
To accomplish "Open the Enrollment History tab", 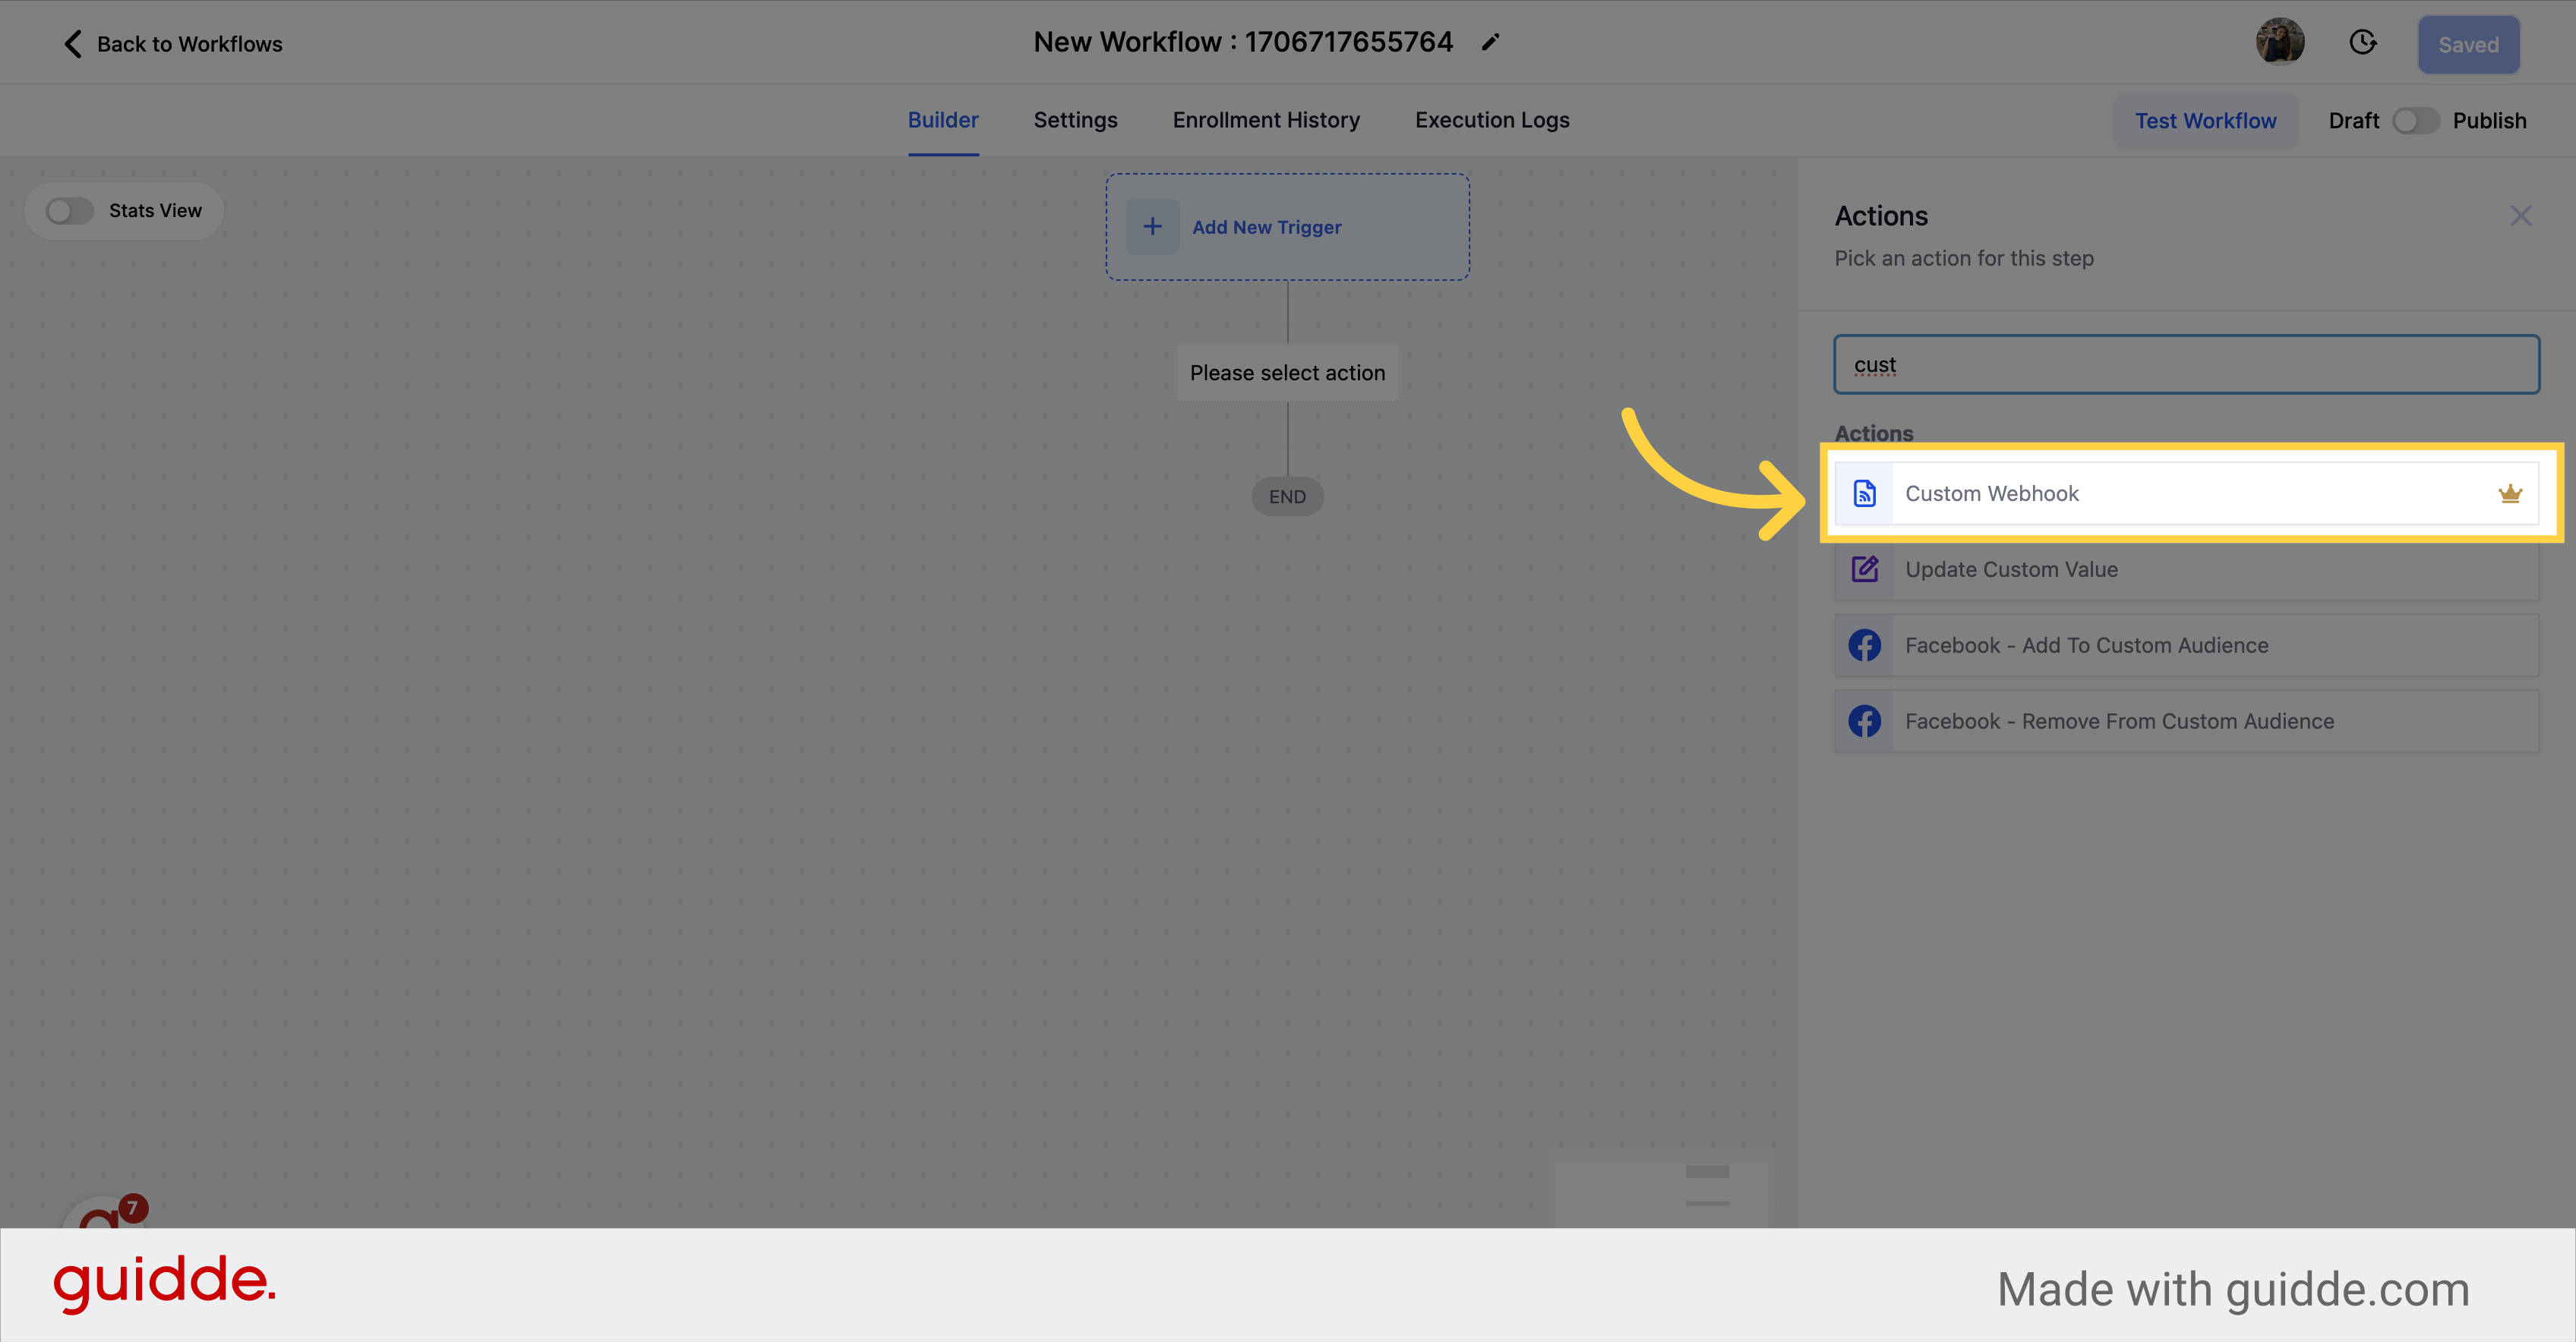I will click(1266, 120).
